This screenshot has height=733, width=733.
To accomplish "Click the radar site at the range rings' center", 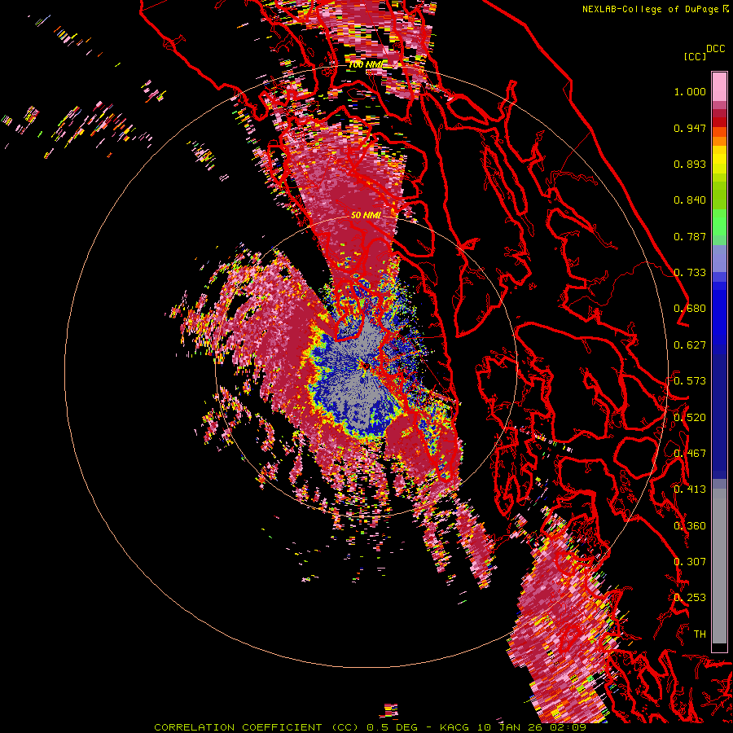I will (366, 366).
